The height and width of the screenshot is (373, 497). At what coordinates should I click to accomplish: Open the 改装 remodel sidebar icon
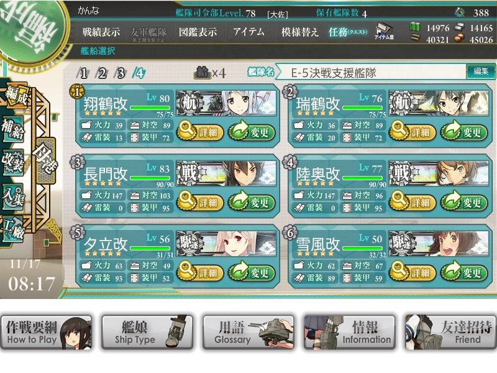pyautogui.click(x=12, y=162)
